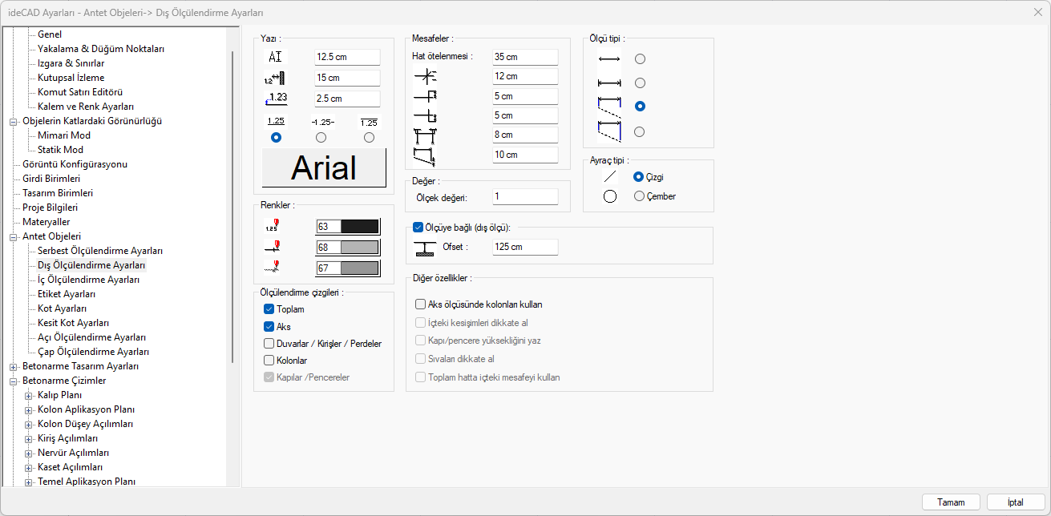Click the dark color swatch numbered 63
Image resolution: width=1051 pixels, height=516 pixels.
click(x=359, y=227)
